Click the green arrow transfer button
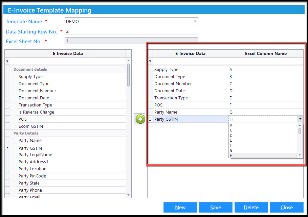The height and width of the screenshot is (217, 308). [139, 119]
